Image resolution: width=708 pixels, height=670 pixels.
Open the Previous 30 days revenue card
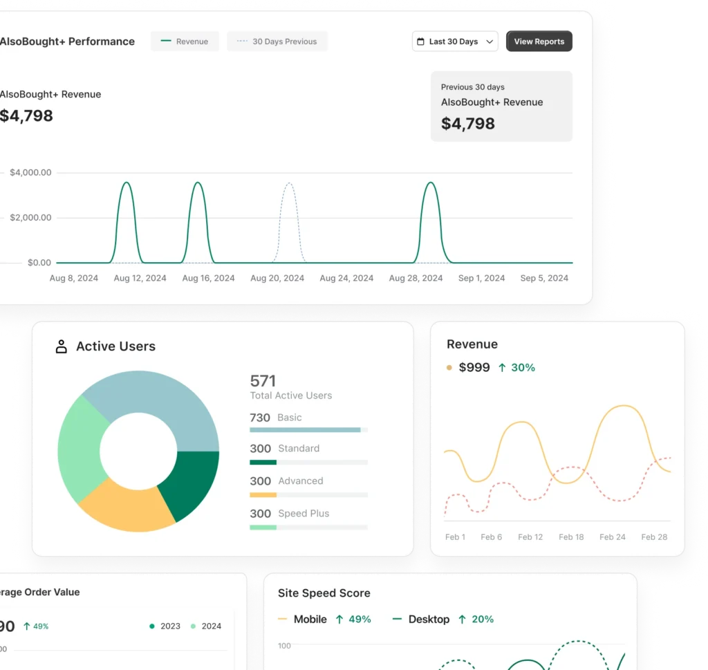click(501, 106)
